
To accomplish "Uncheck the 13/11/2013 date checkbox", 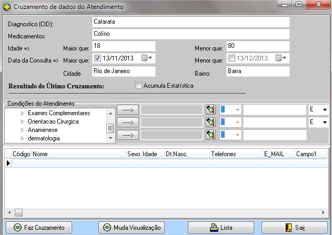I will tap(97, 58).
